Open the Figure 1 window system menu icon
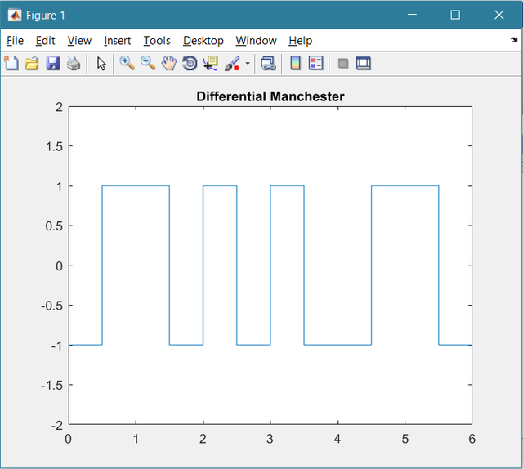Image resolution: width=523 pixels, height=469 pixels. point(14,15)
